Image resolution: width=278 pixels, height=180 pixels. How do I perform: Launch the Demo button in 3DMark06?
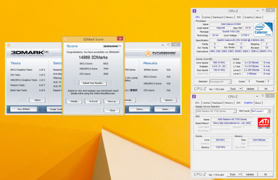140,109
